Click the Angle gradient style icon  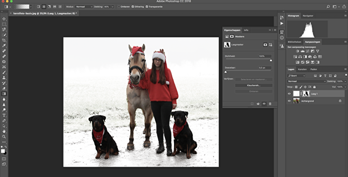click(x=49, y=6)
